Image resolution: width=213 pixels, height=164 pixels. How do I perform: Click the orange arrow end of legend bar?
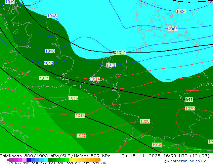100,160
